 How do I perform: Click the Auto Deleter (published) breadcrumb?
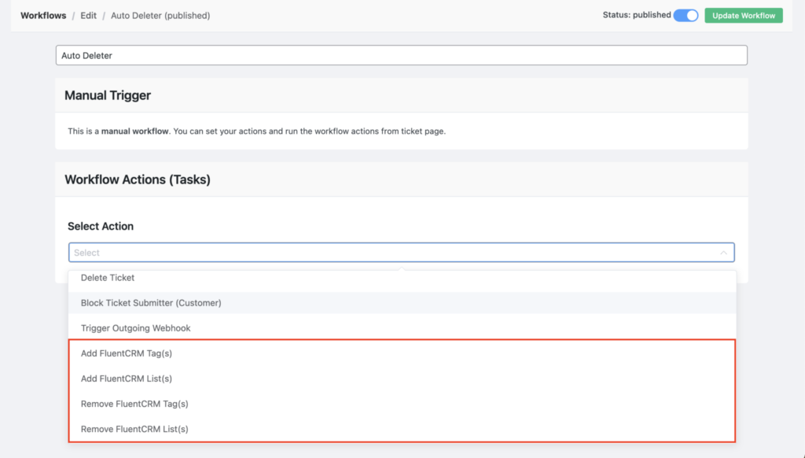point(160,15)
